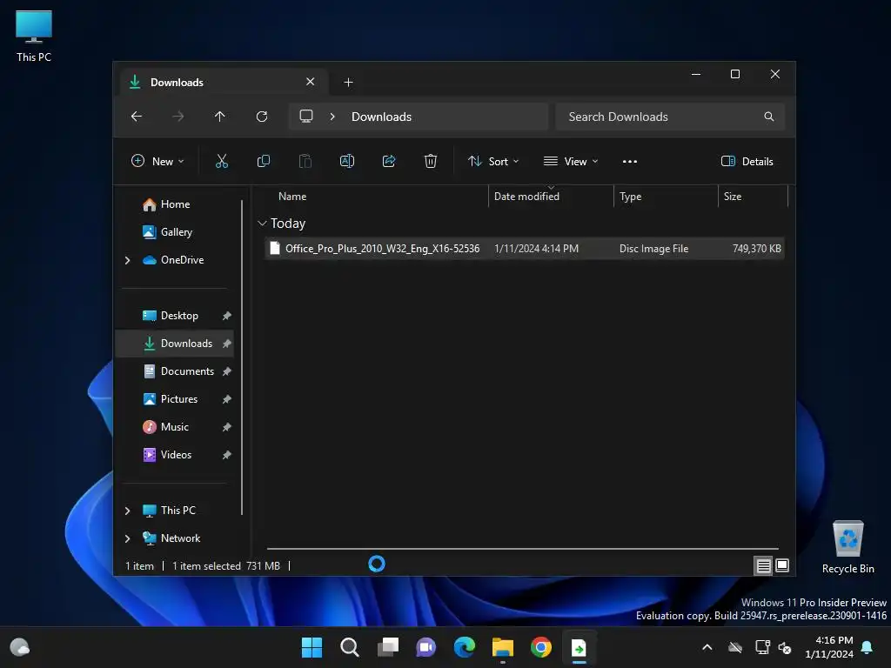891x668 pixels.
Task: Open notifications bell icon
Action: tap(868, 647)
